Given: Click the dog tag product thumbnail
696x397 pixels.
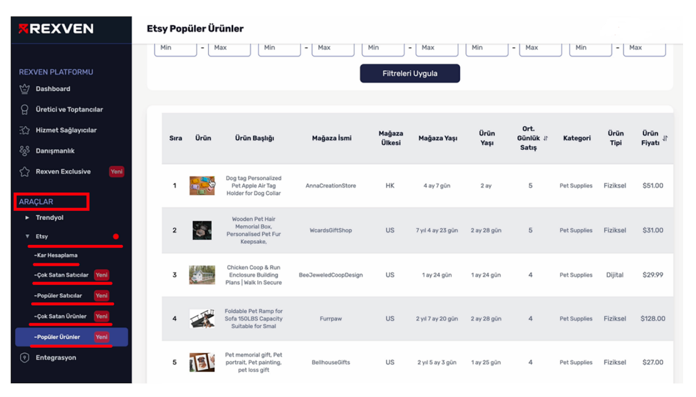Looking at the screenshot, I should tap(202, 186).
